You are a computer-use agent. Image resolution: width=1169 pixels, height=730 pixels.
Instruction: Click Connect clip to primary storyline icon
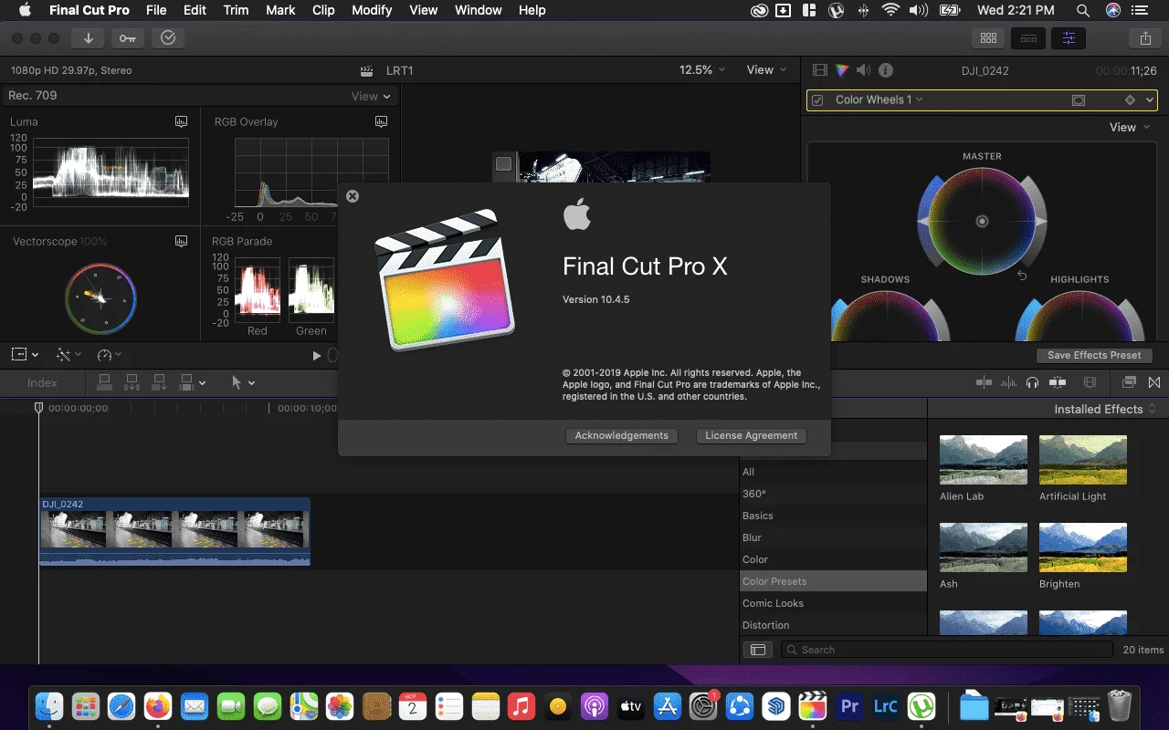pyautogui.click(x=105, y=383)
